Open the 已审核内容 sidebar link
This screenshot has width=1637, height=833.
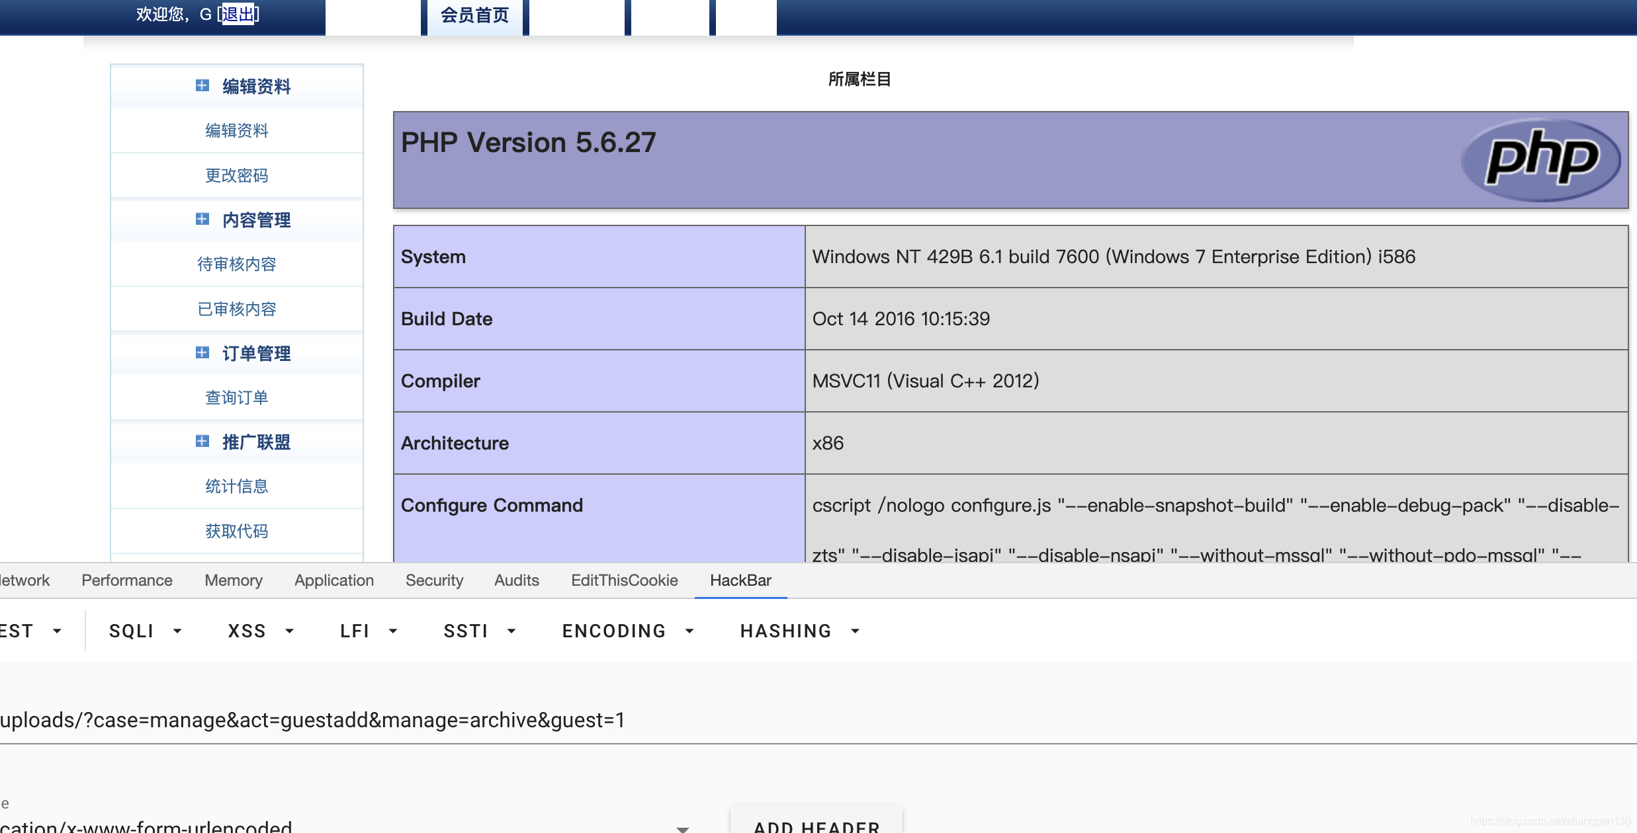pos(237,309)
